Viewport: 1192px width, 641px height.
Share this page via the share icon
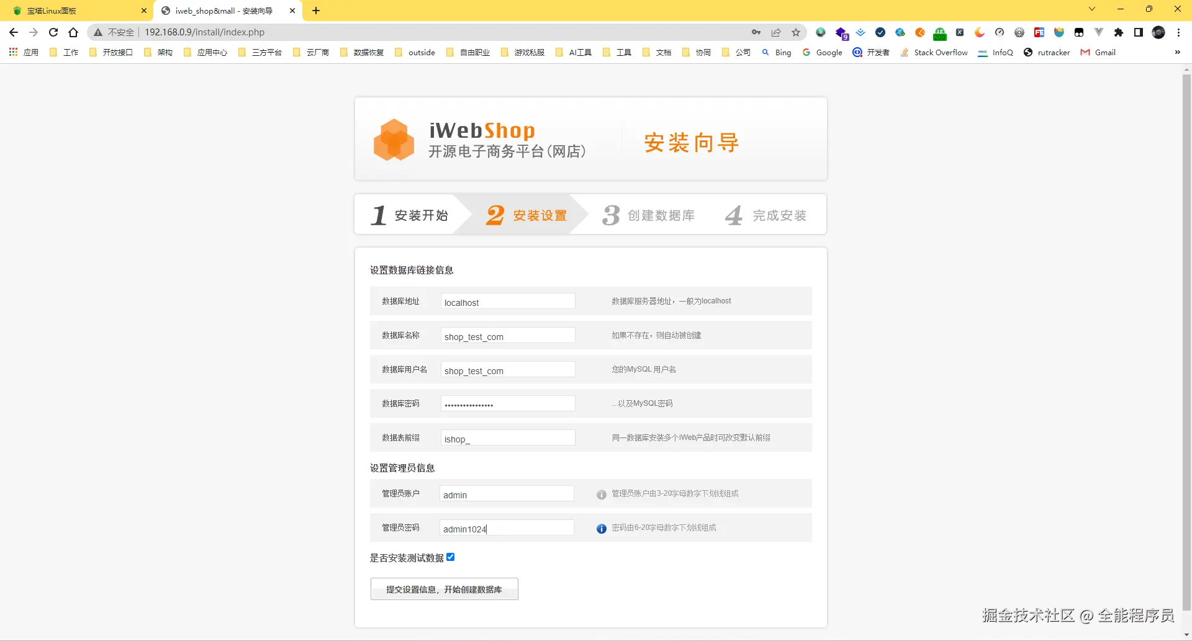(x=776, y=32)
